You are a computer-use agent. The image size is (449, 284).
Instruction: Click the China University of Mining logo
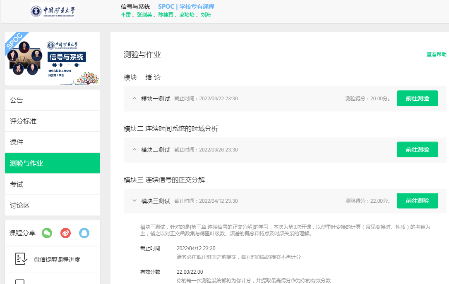[53, 11]
